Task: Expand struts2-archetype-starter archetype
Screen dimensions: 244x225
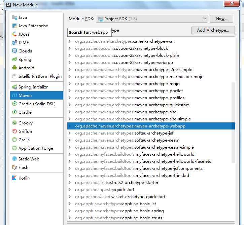Action: click(x=70, y=183)
